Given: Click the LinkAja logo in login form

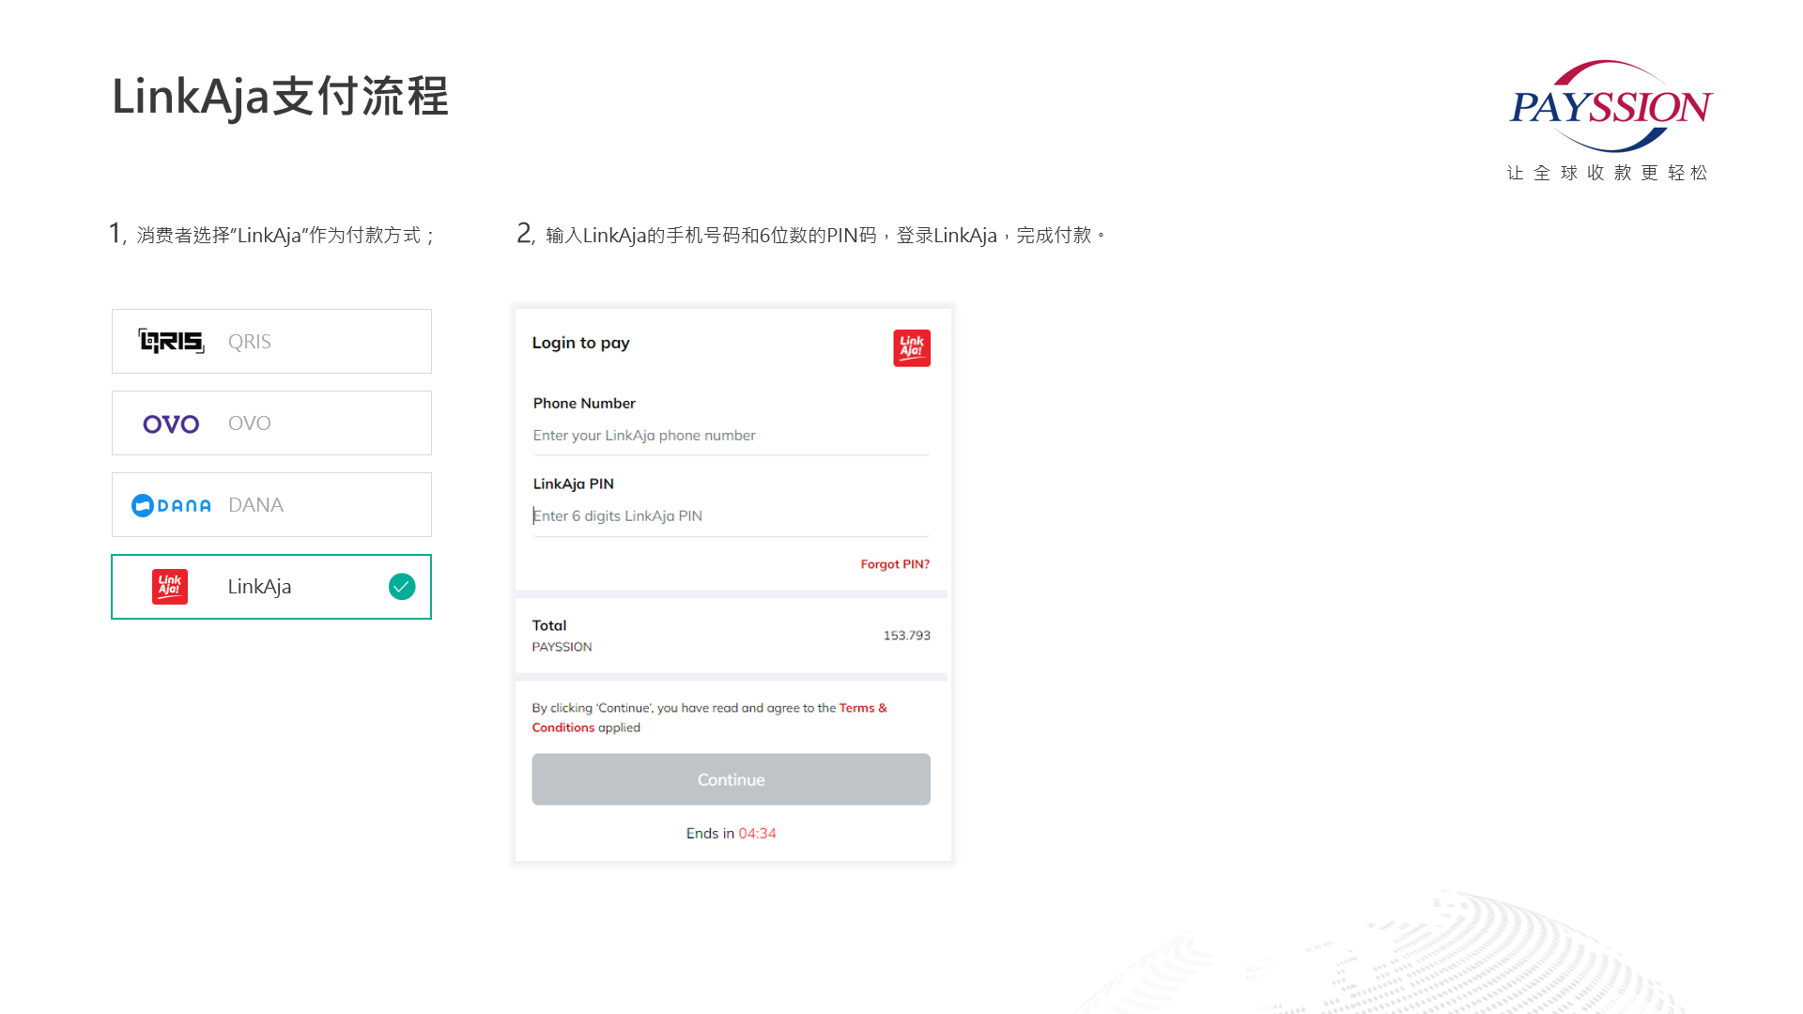Looking at the screenshot, I should pos(911,348).
